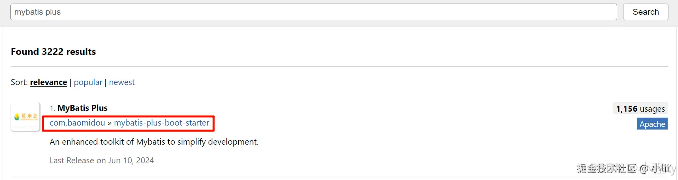Click the 'Sort:' label
This screenshot has height=180, width=678.
point(19,82)
